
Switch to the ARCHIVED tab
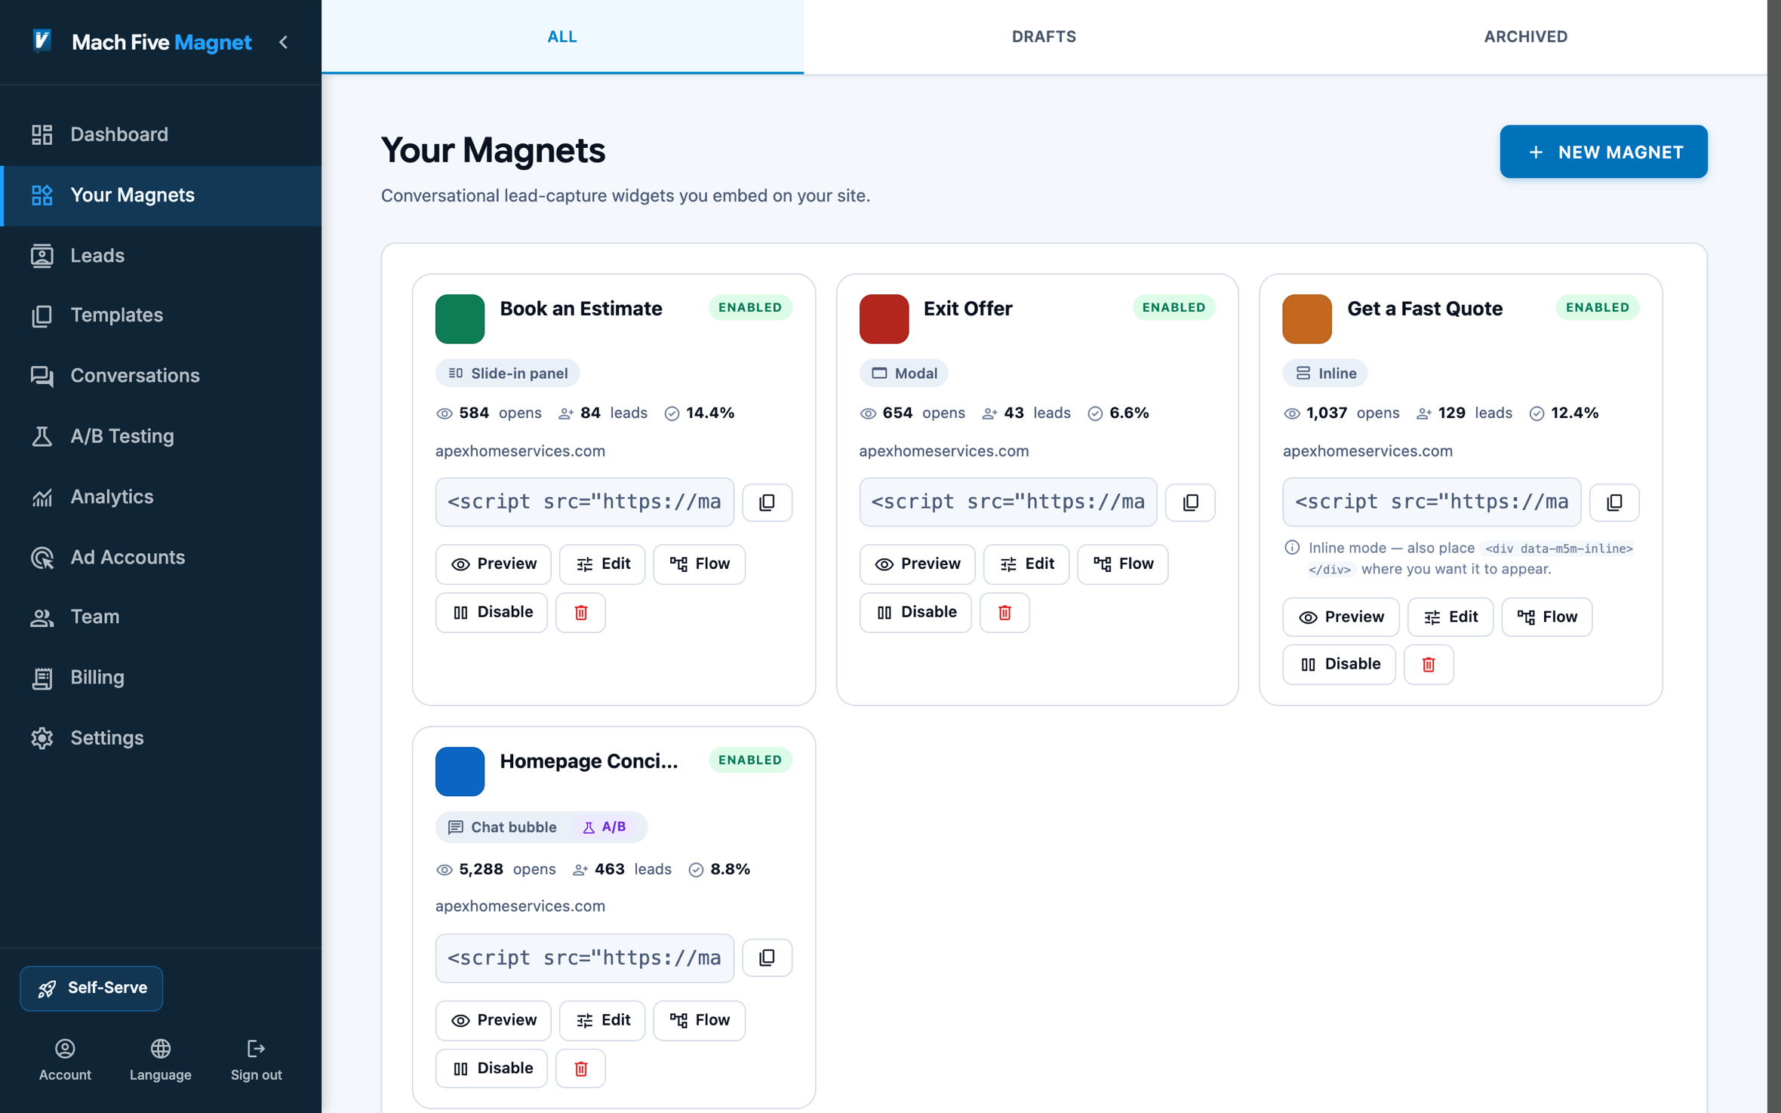point(1525,37)
